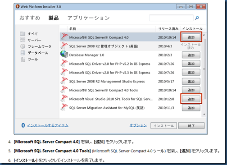Viewport: 227px width, 165px height.
Task: Click the search magnifier icon
Action: [197, 18]
